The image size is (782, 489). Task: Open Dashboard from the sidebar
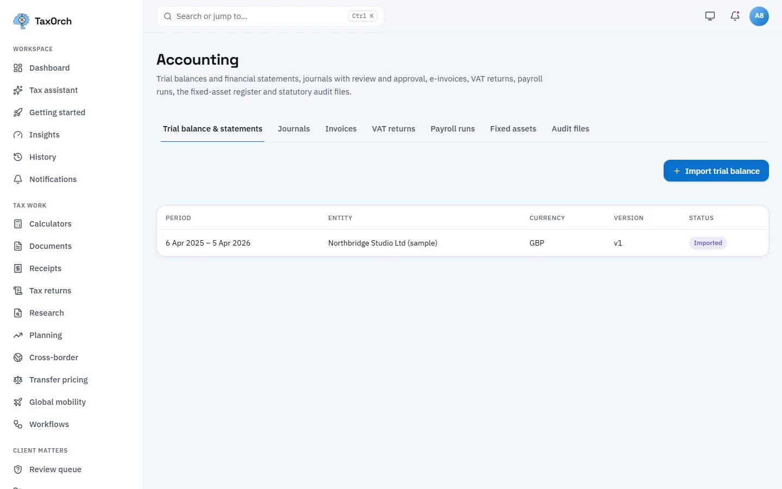pos(49,68)
